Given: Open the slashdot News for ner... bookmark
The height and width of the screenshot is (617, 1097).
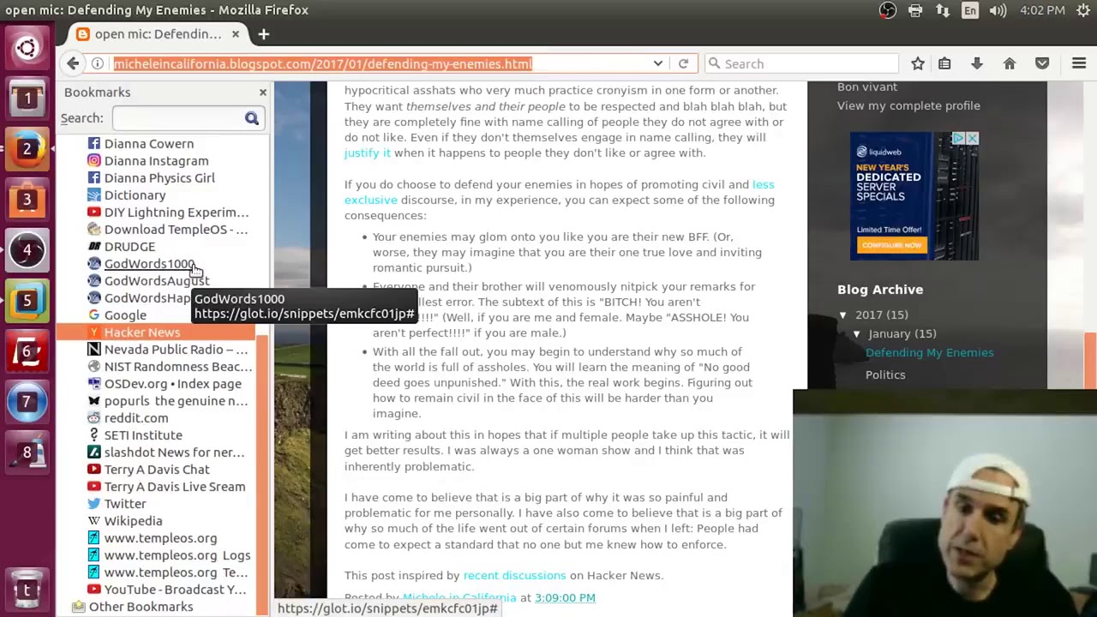Looking at the screenshot, I should [174, 452].
